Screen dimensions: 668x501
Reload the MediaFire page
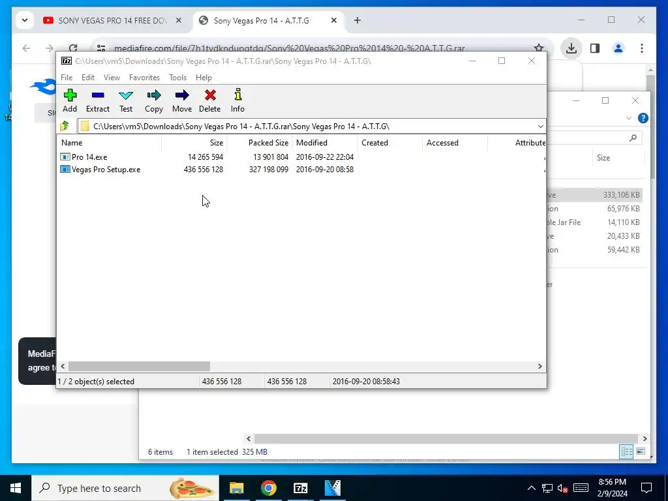(73, 48)
